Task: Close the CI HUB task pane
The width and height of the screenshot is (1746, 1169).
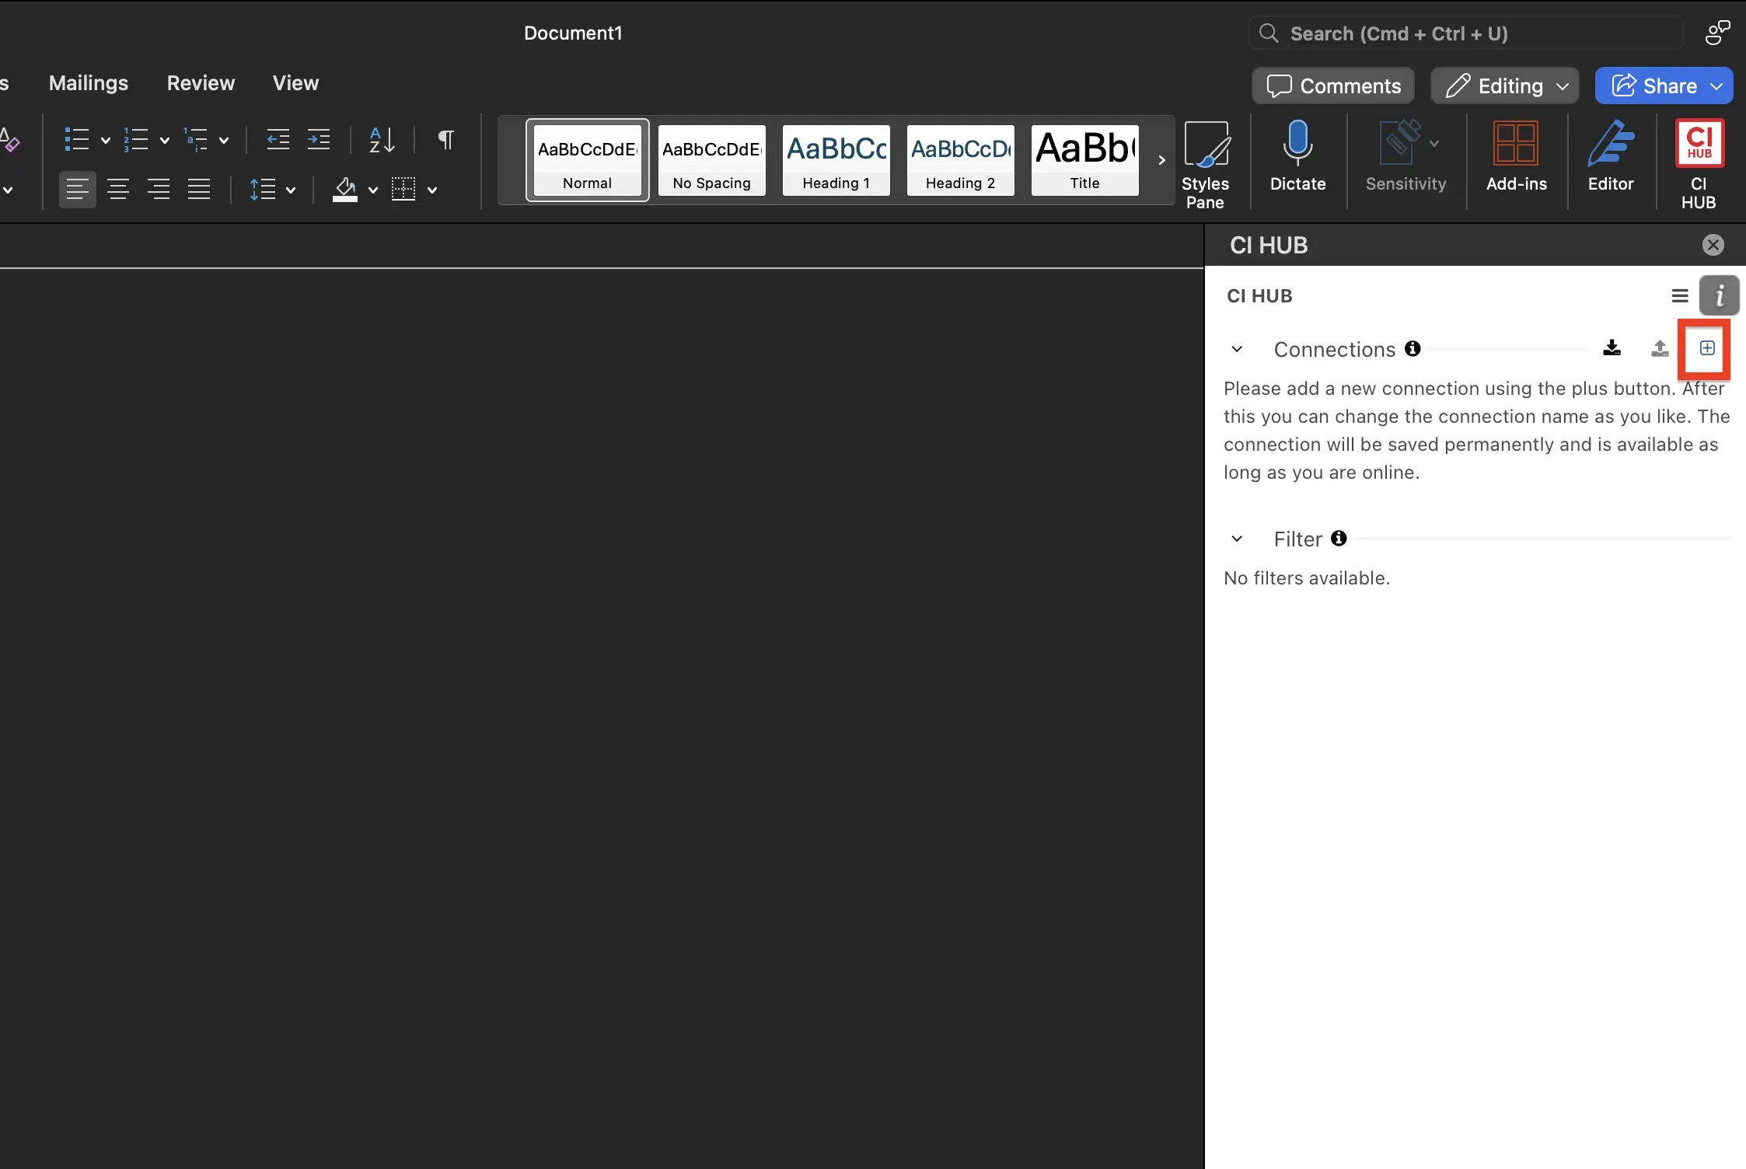Action: (1713, 245)
